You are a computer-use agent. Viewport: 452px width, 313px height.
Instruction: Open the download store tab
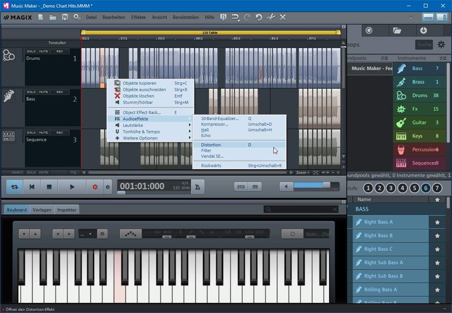tap(423, 30)
